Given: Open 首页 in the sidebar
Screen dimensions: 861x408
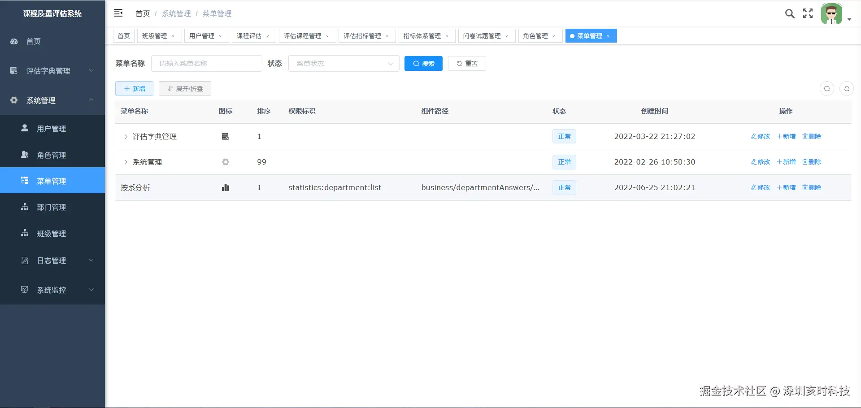Looking at the screenshot, I should (x=52, y=41).
